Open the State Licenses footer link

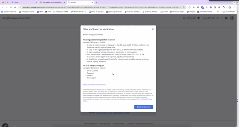(x=118, y=124)
